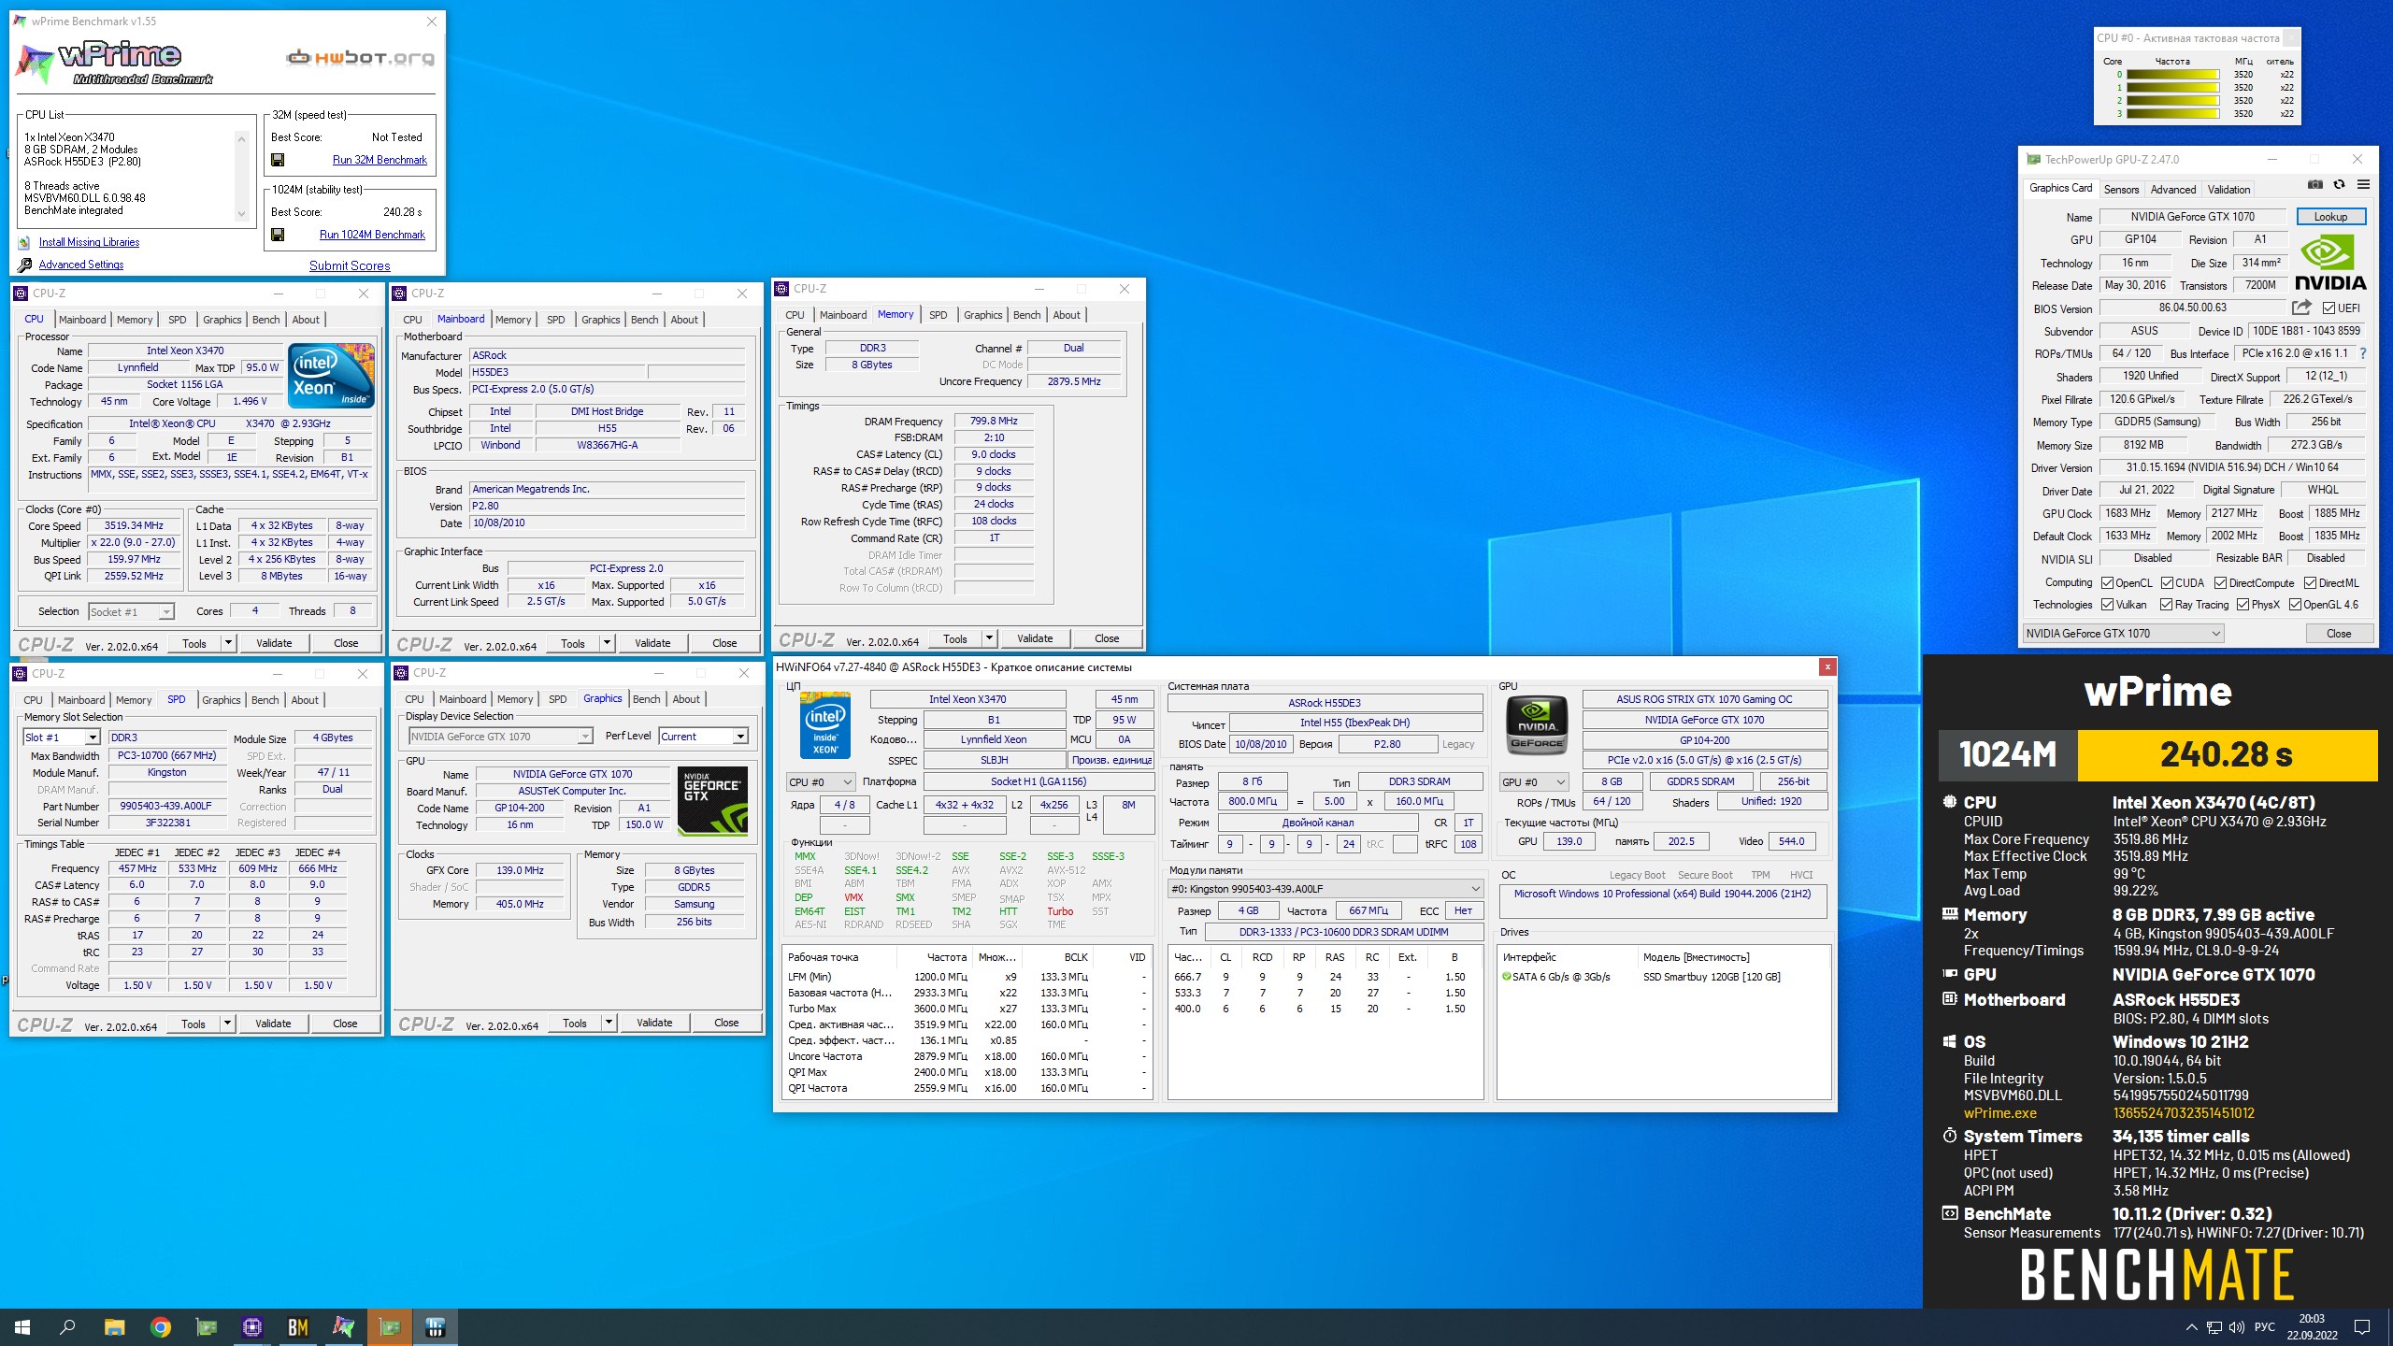Open the Slot #1 memory slot dropdown

(x=62, y=737)
